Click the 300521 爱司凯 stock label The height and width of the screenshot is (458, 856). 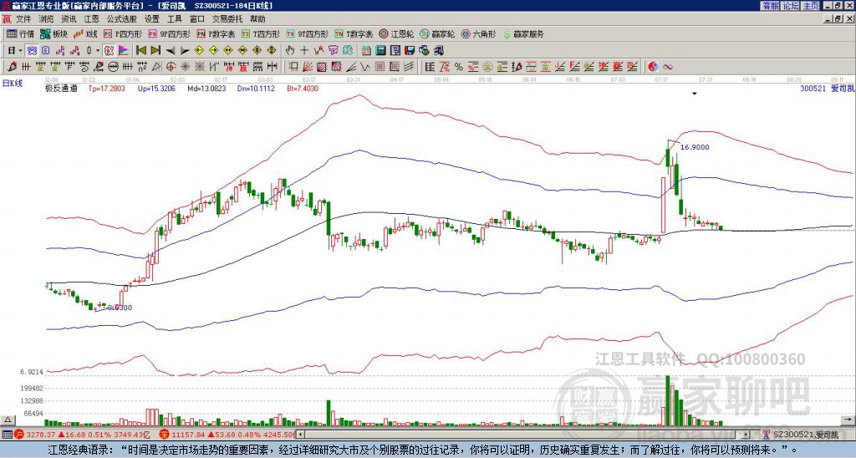[827, 88]
